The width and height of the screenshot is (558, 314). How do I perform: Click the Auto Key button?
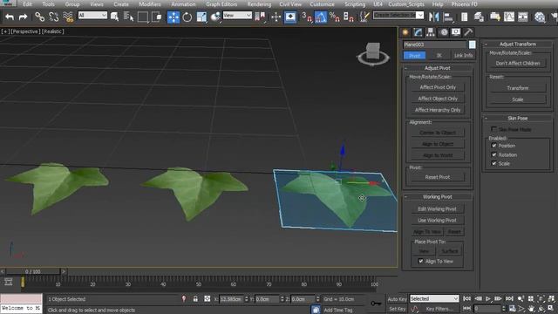pyautogui.click(x=397, y=299)
